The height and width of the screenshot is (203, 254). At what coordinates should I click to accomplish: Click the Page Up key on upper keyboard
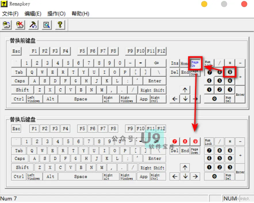point(195,63)
